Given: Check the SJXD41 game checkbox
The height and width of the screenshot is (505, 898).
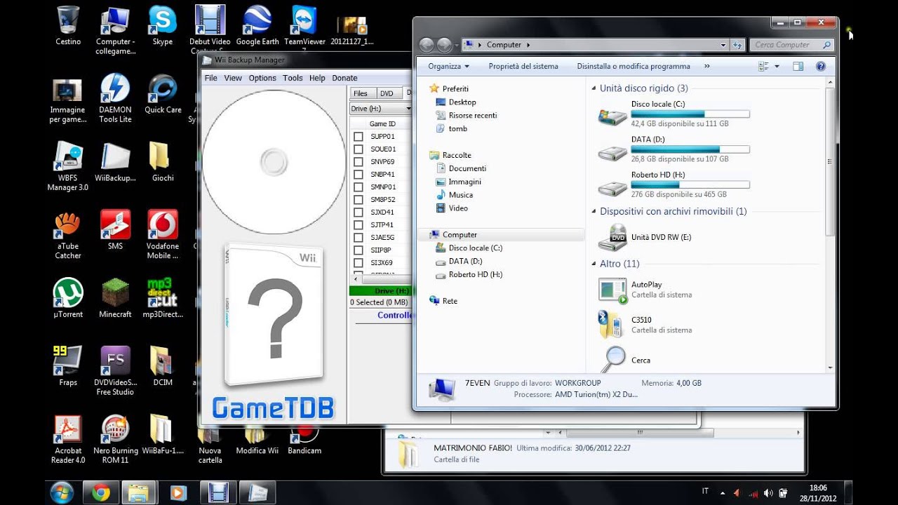Looking at the screenshot, I should [x=358, y=212].
